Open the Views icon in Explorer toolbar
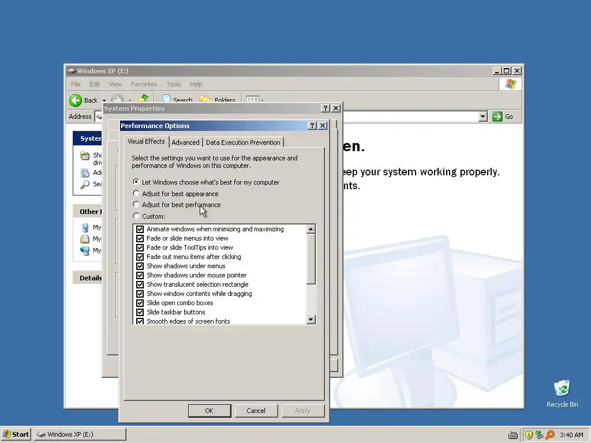This screenshot has height=443, width=591. (252, 99)
